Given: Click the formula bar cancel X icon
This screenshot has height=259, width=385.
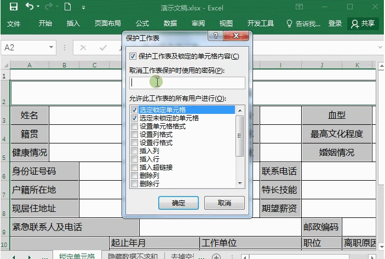Looking at the screenshot, I should point(83,48).
